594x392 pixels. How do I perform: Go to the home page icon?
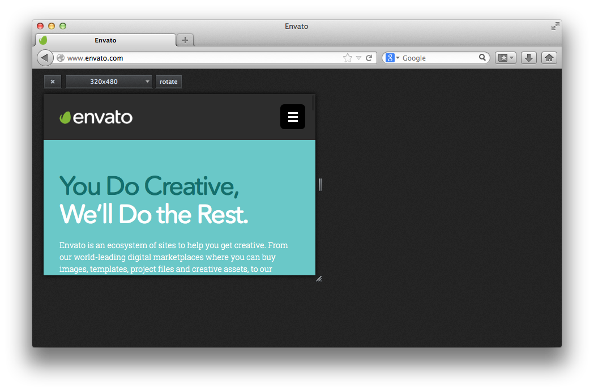tap(549, 58)
